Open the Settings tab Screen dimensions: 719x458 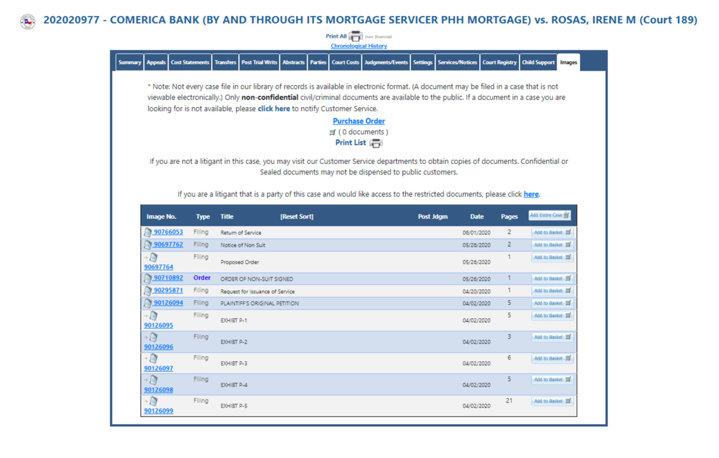(x=423, y=62)
